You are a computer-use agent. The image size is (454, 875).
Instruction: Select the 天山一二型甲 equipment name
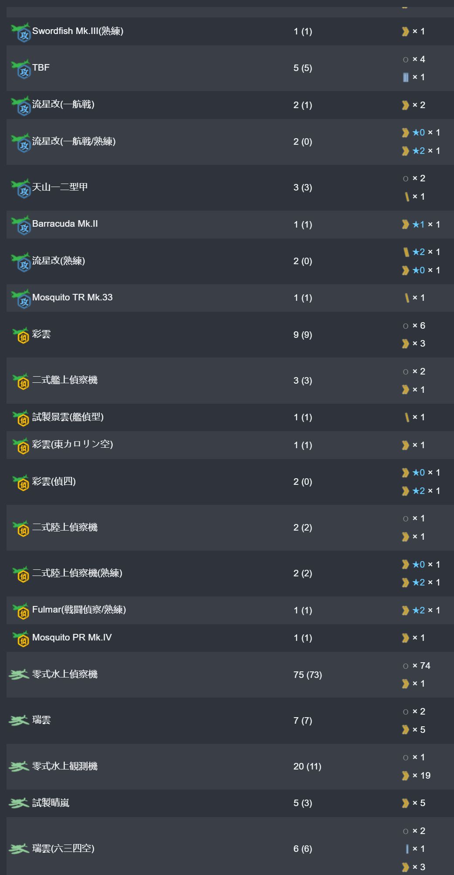tap(60, 187)
